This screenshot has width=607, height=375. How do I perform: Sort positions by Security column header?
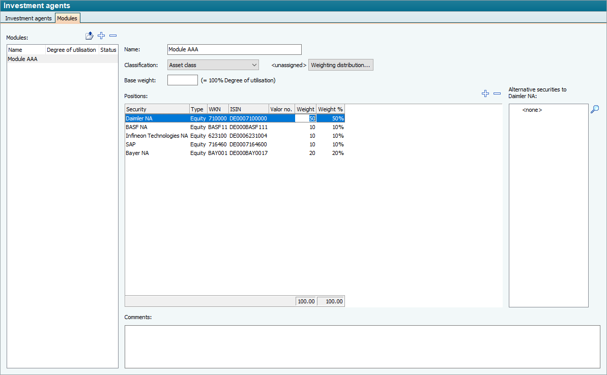pos(157,109)
